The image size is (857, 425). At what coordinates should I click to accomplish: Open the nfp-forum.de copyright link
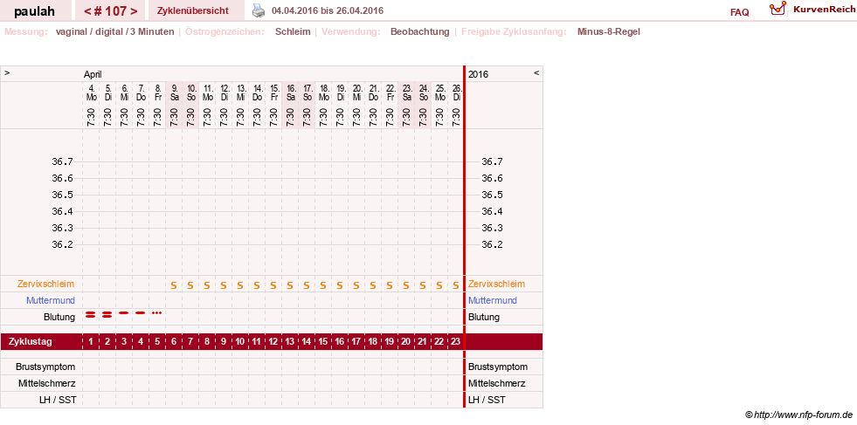tap(799, 415)
